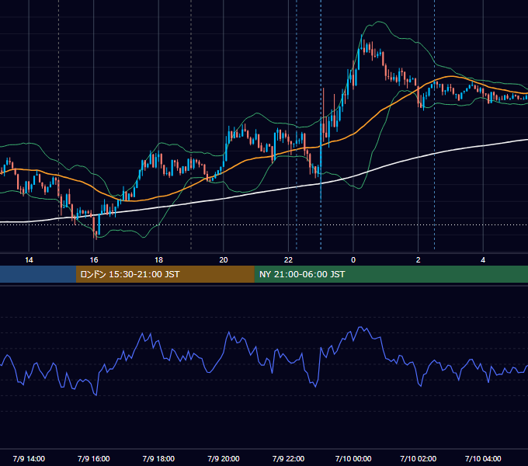Click the blue session bar before London
Image resolution: width=528 pixels, height=466 pixels.
click(38, 274)
